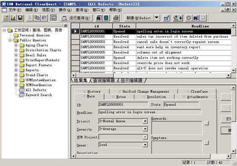Screen dimensions: 237x166
Task: Click the new query toolbar icon
Action: (x=6, y=18)
